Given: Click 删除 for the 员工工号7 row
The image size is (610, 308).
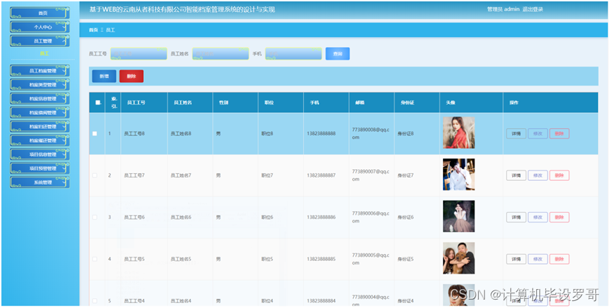Looking at the screenshot, I should click(559, 175).
